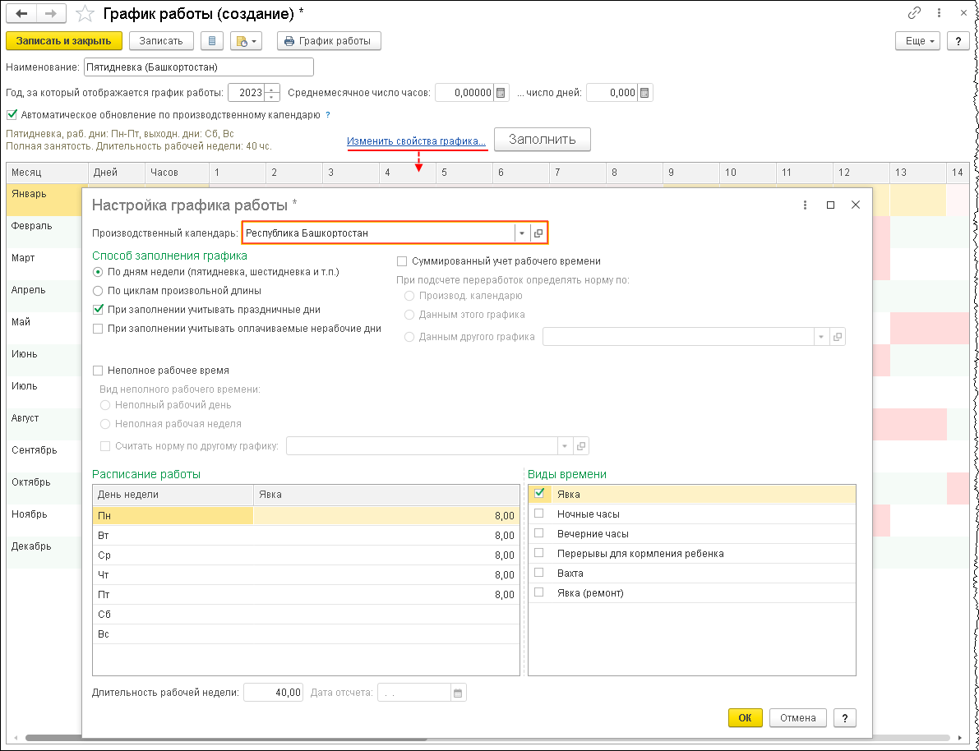
Task: Confirm dialog with ОК button
Action: [x=745, y=718]
